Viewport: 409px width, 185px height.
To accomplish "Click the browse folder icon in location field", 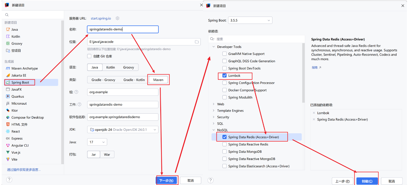I will (197, 42).
